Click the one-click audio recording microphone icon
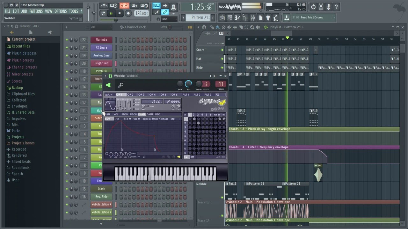This screenshot has height=229, width=408. pyautogui.click(x=328, y=7)
